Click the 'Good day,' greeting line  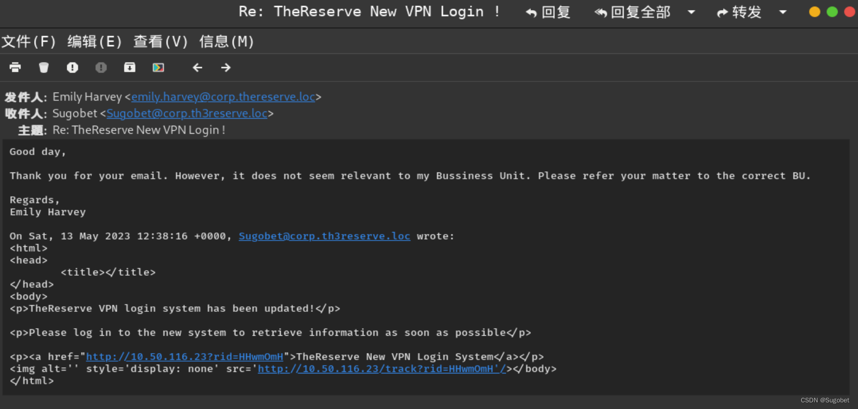tap(38, 152)
